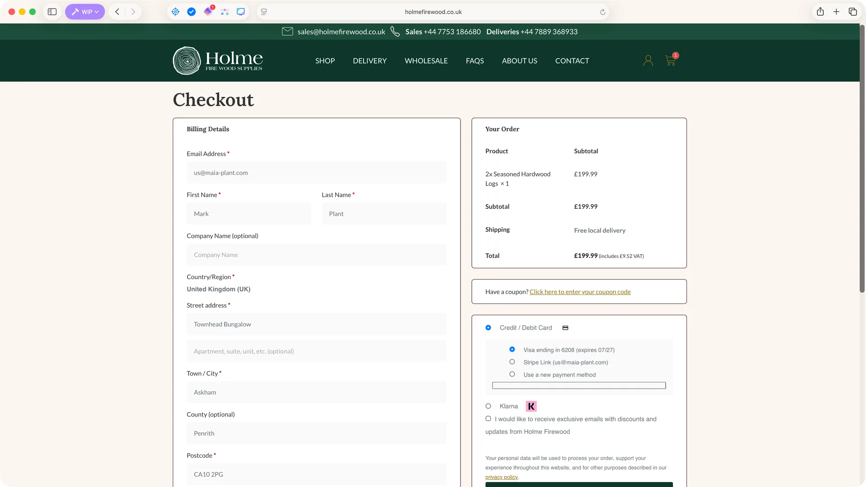The width and height of the screenshot is (866, 487).
Task: Open a new tab with plus icon
Action: click(836, 12)
